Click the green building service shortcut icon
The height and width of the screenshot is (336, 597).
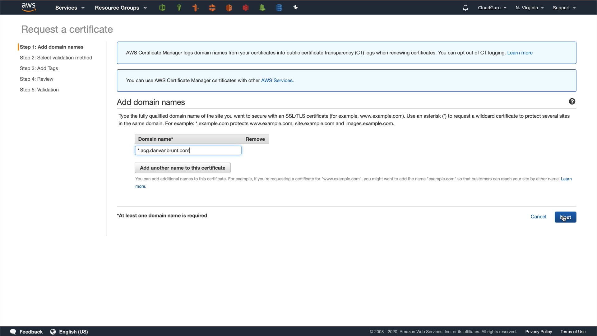[262, 8]
